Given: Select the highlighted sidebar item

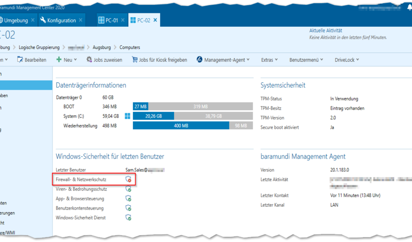Looking at the screenshot, I should tap(26, 85).
